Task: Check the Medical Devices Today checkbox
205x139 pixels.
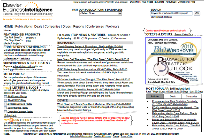Action: click(5, 104)
